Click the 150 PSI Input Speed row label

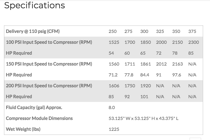click(x=49, y=64)
